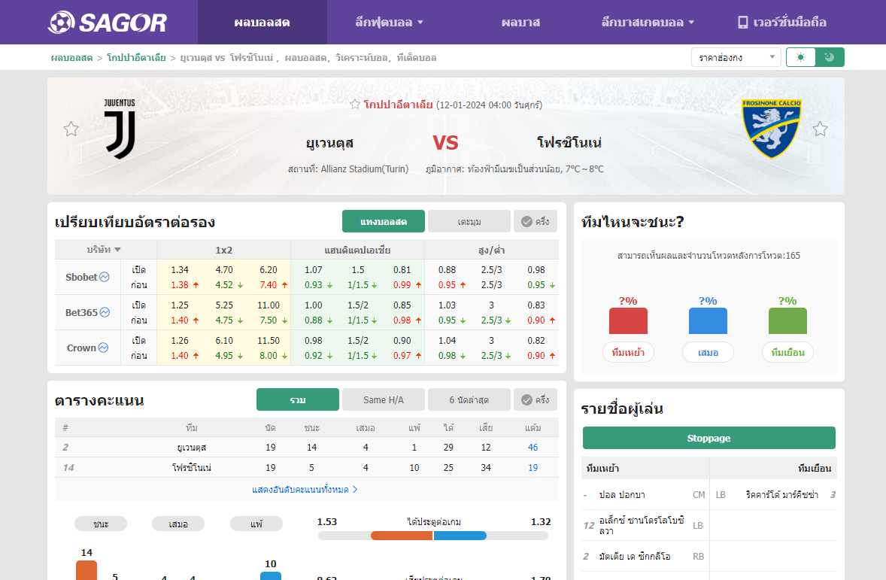Open Crown odds trend chart icon
The image size is (886, 580).
[x=103, y=348]
